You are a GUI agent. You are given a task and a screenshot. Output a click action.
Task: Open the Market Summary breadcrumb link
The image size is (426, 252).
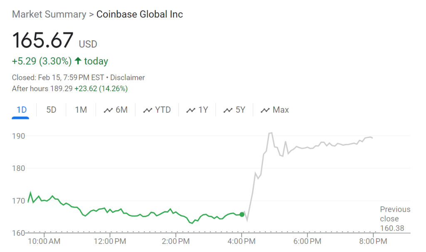click(x=49, y=14)
